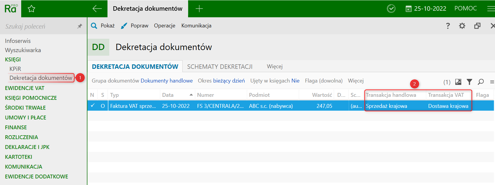Image resolution: width=495 pixels, height=185 pixels.
Task: Open the hamburger menu in header
Action: coord(491,9)
